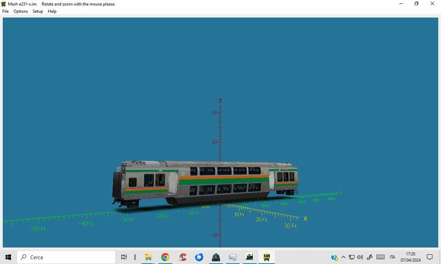Viewport: 441px width, 264px height.
Task: Open the Windows Start menu
Action: pos(8,257)
